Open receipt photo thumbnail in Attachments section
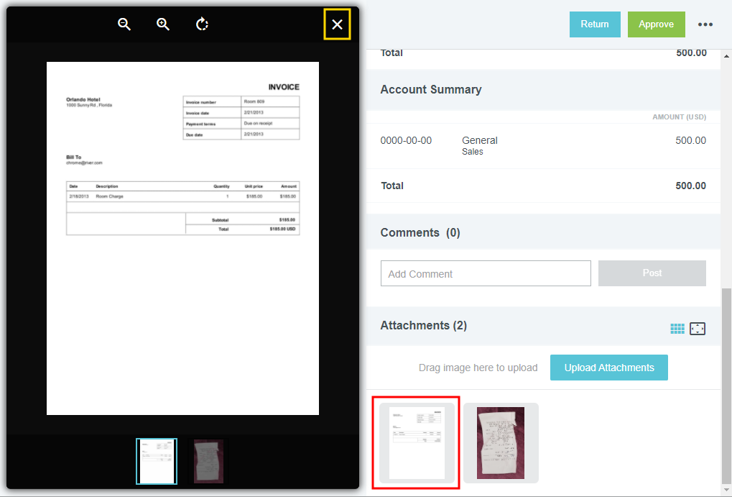Viewport: 732px width, 497px height. [x=501, y=442]
